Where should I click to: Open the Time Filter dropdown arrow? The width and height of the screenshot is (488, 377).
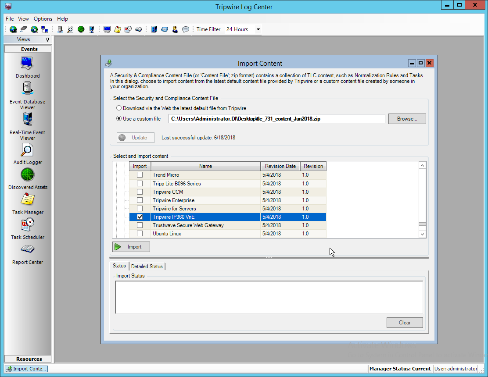tap(258, 29)
